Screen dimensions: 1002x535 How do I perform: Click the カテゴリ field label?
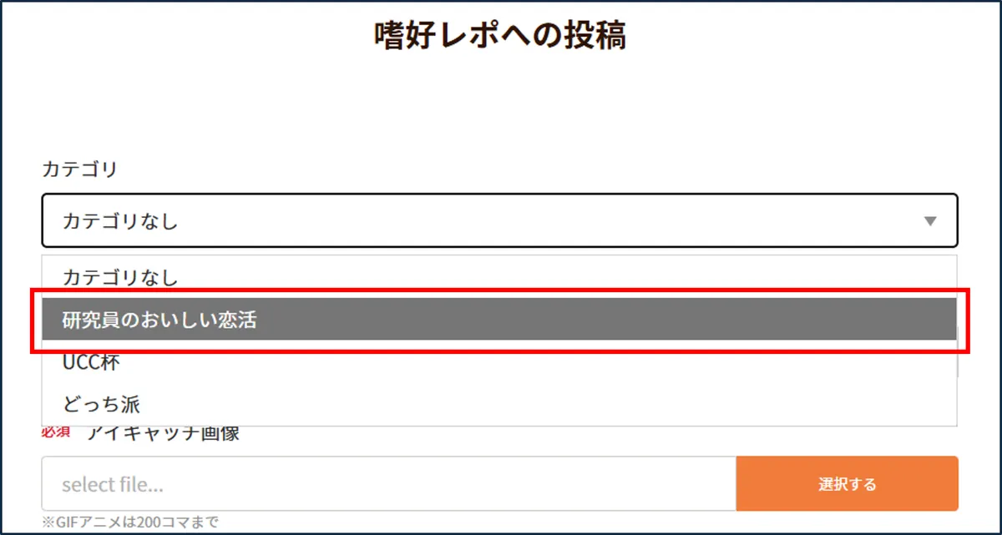tap(79, 169)
